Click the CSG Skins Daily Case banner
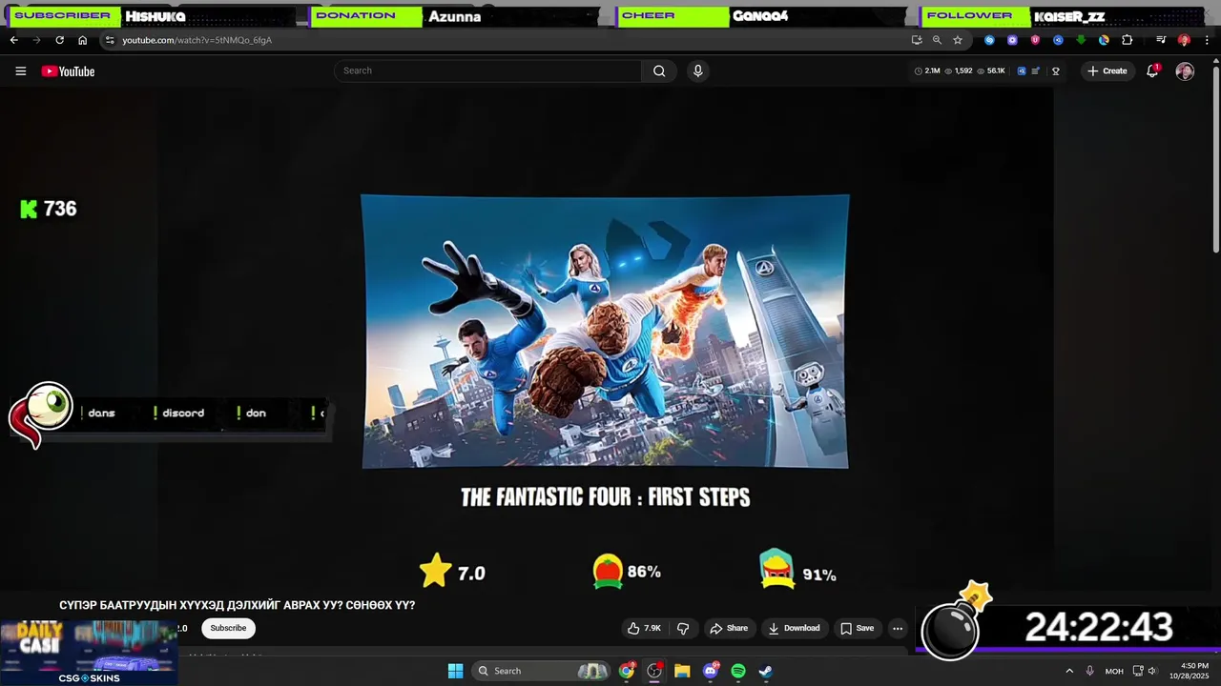This screenshot has width=1221, height=686. [89, 653]
